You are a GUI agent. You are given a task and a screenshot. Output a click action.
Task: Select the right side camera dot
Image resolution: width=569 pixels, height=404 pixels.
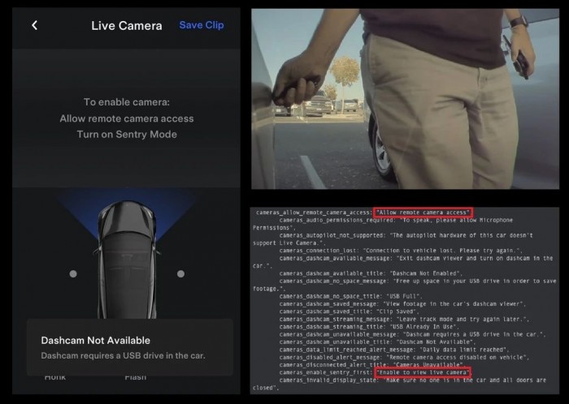(x=180, y=273)
